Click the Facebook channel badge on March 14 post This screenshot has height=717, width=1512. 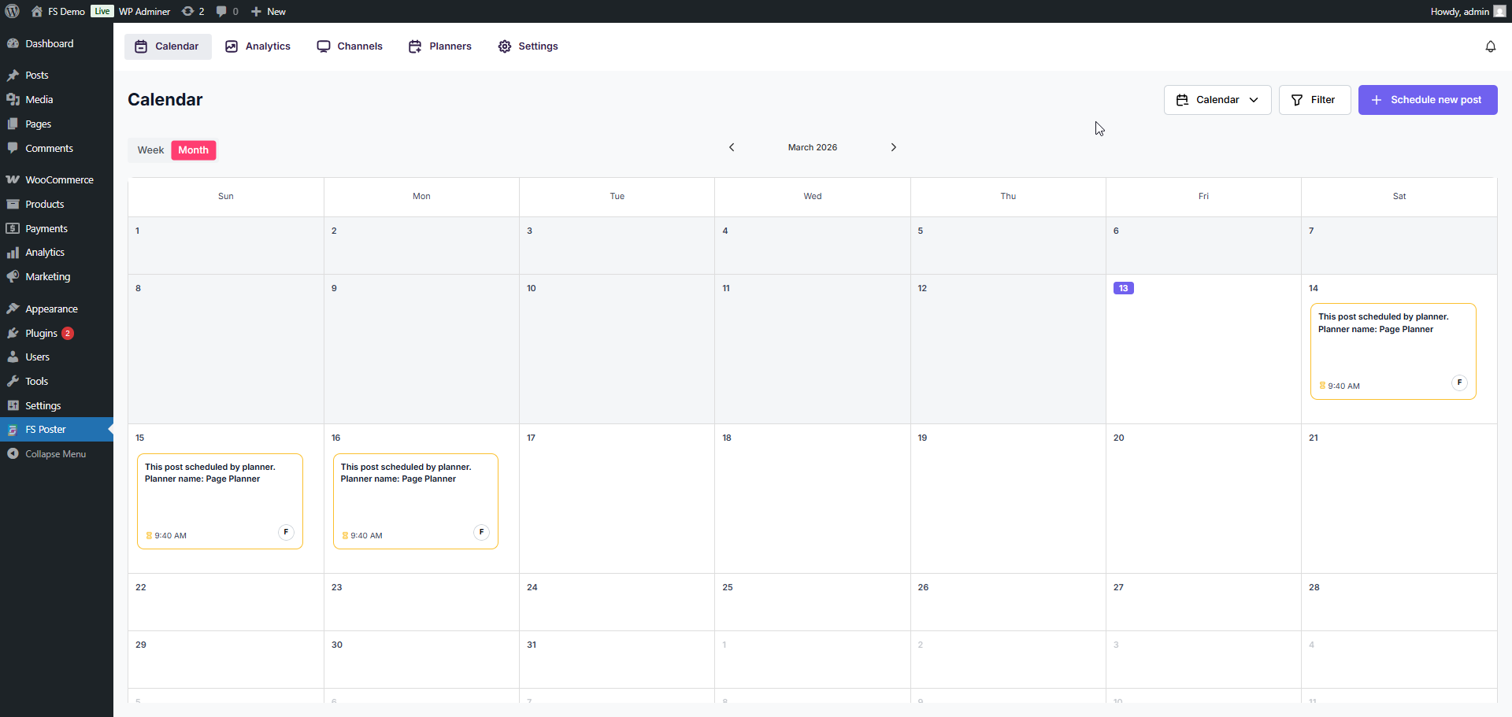click(x=1459, y=383)
